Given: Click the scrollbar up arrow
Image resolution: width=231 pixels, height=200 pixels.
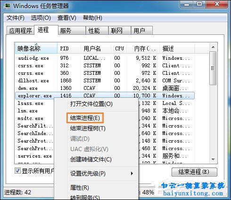Looking at the screenshot, I should [x=213, y=47].
